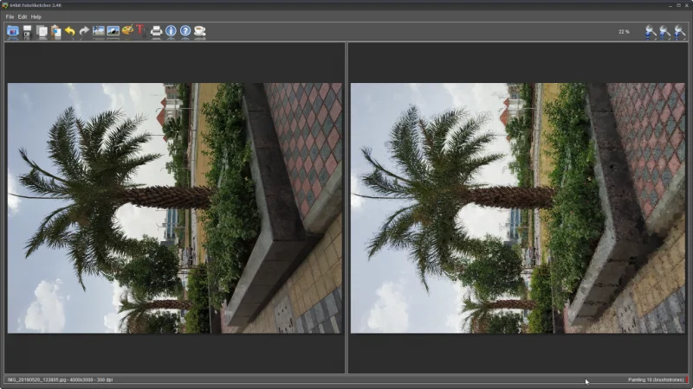Click the FotoSketcher title bar text
The image size is (693, 389).
36,5
